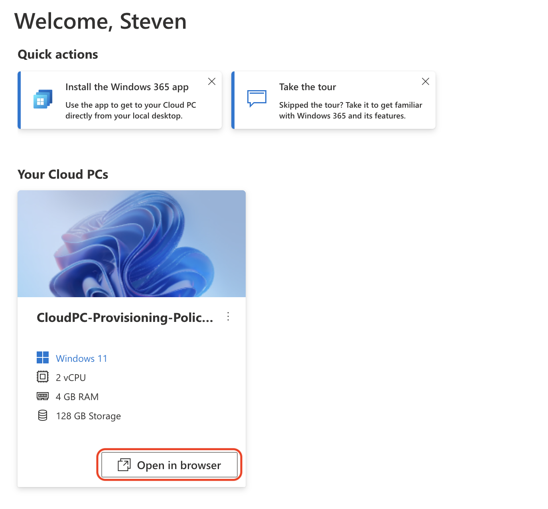Click the Quick actions heading
Screen dimensions: 548x509
58,54
